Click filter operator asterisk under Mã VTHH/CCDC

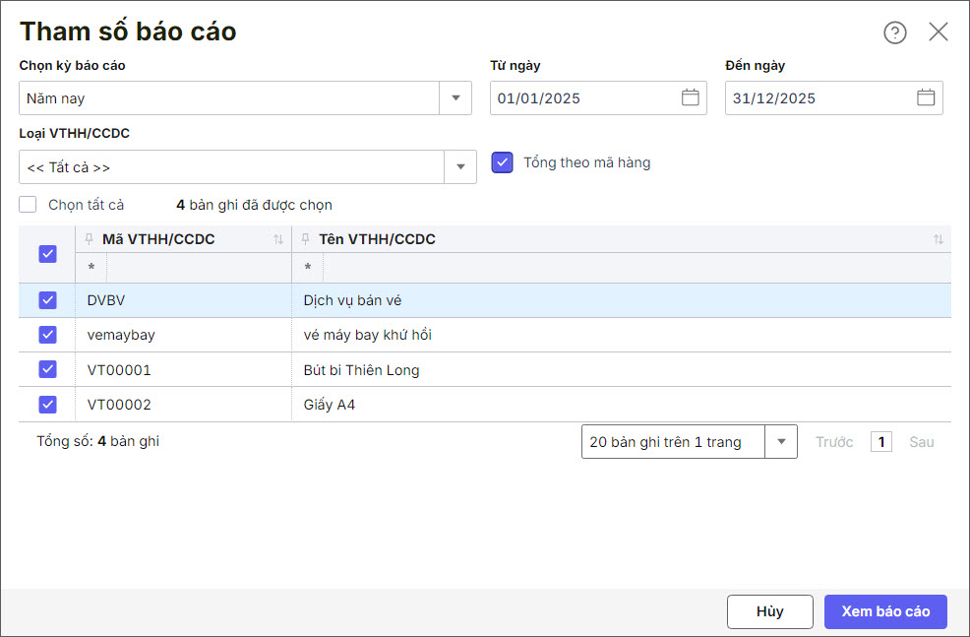91,268
